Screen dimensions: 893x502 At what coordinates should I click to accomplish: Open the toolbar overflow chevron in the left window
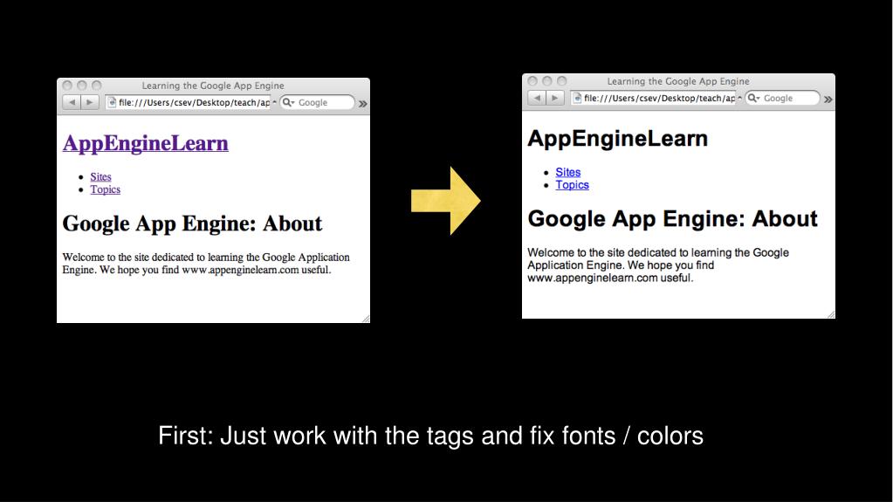point(363,103)
